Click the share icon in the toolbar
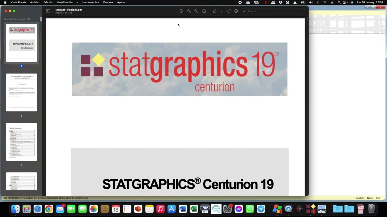The height and width of the screenshot is (217, 387). pos(204,11)
